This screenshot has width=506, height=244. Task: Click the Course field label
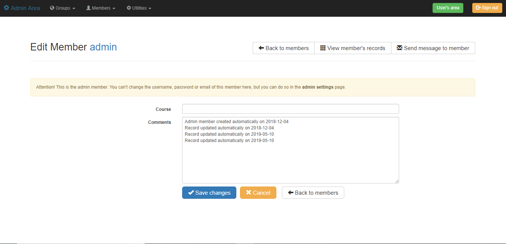(x=163, y=109)
